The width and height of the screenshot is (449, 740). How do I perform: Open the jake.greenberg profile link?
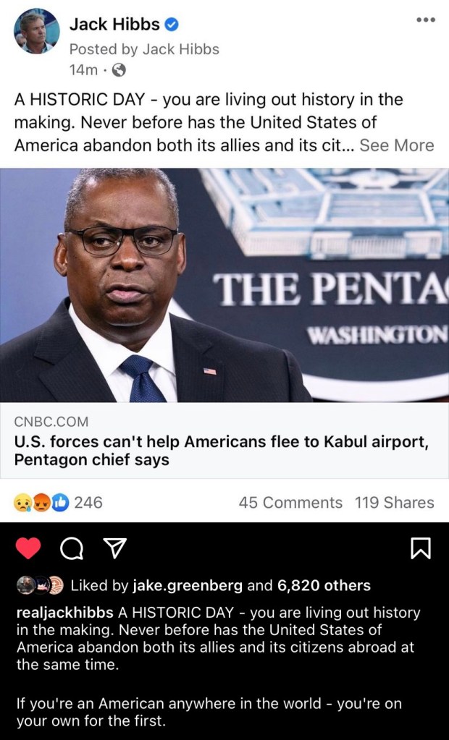click(x=188, y=586)
